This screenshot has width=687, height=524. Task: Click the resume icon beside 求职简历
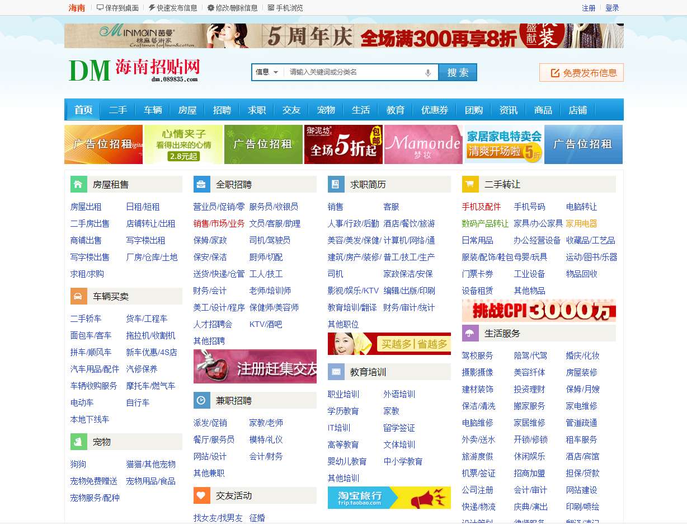tap(336, 184)
